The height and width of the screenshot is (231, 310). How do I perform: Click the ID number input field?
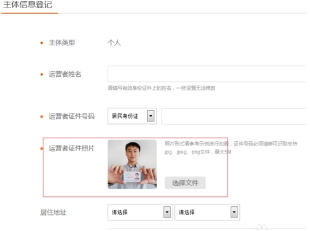pyautogui.click(x=234, y=116)
